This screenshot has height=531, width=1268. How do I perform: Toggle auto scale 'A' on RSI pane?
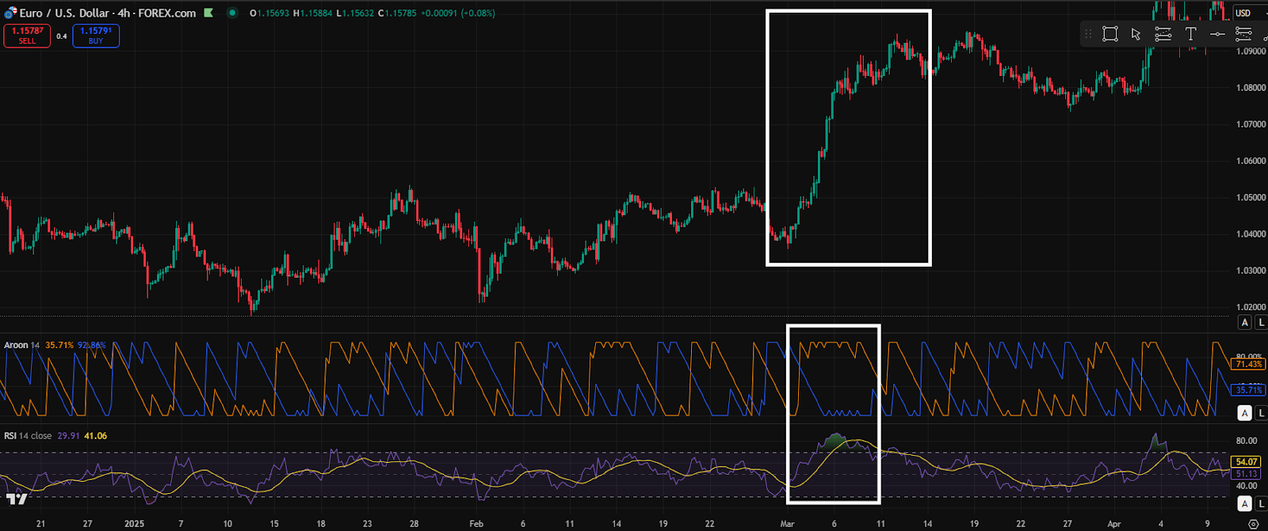click(1244, 504)
